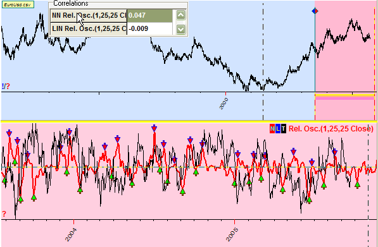Click the 2004 year label on axis

click(x=71, y=234)
